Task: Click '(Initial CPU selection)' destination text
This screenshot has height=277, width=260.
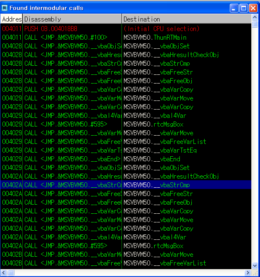Action: tap(162, 29)
